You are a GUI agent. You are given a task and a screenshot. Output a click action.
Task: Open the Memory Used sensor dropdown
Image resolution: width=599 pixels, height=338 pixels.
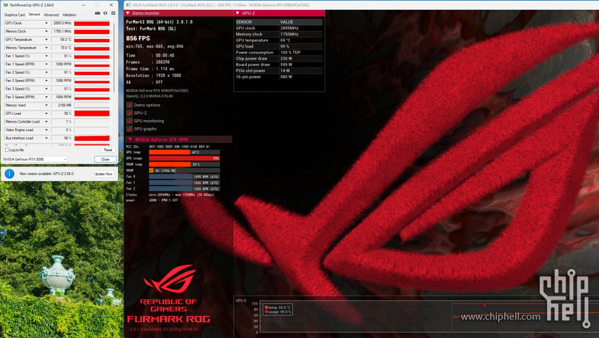click(46, 106)
